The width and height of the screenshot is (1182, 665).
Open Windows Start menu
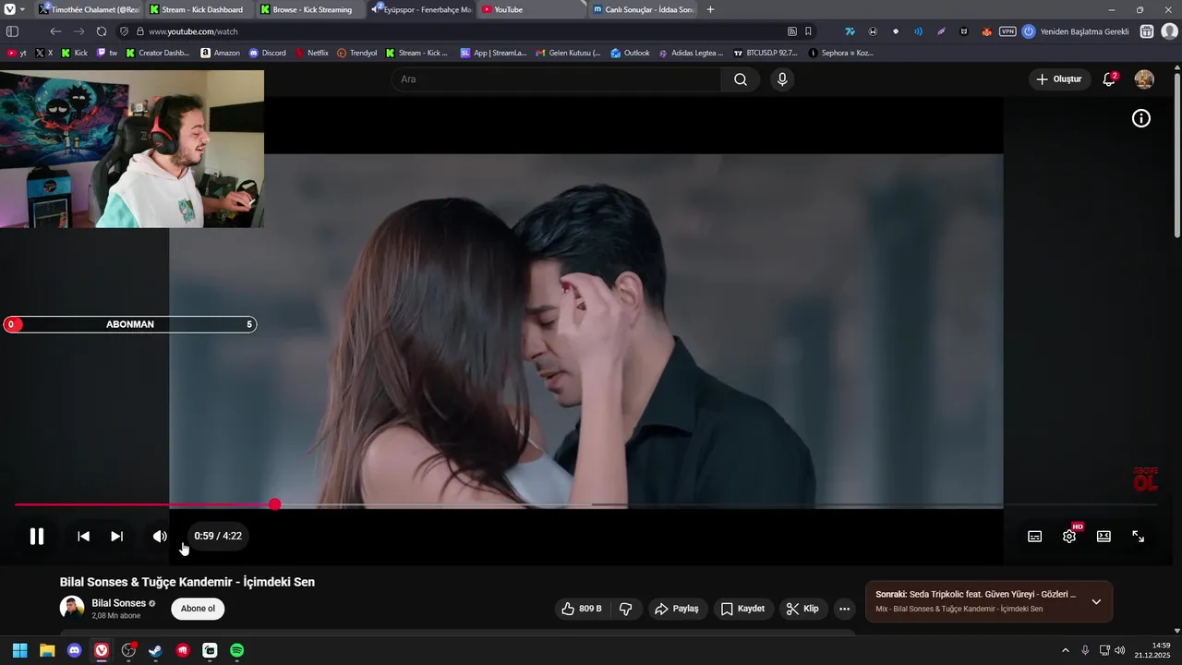pyautogui.click(x=19, y=650)
